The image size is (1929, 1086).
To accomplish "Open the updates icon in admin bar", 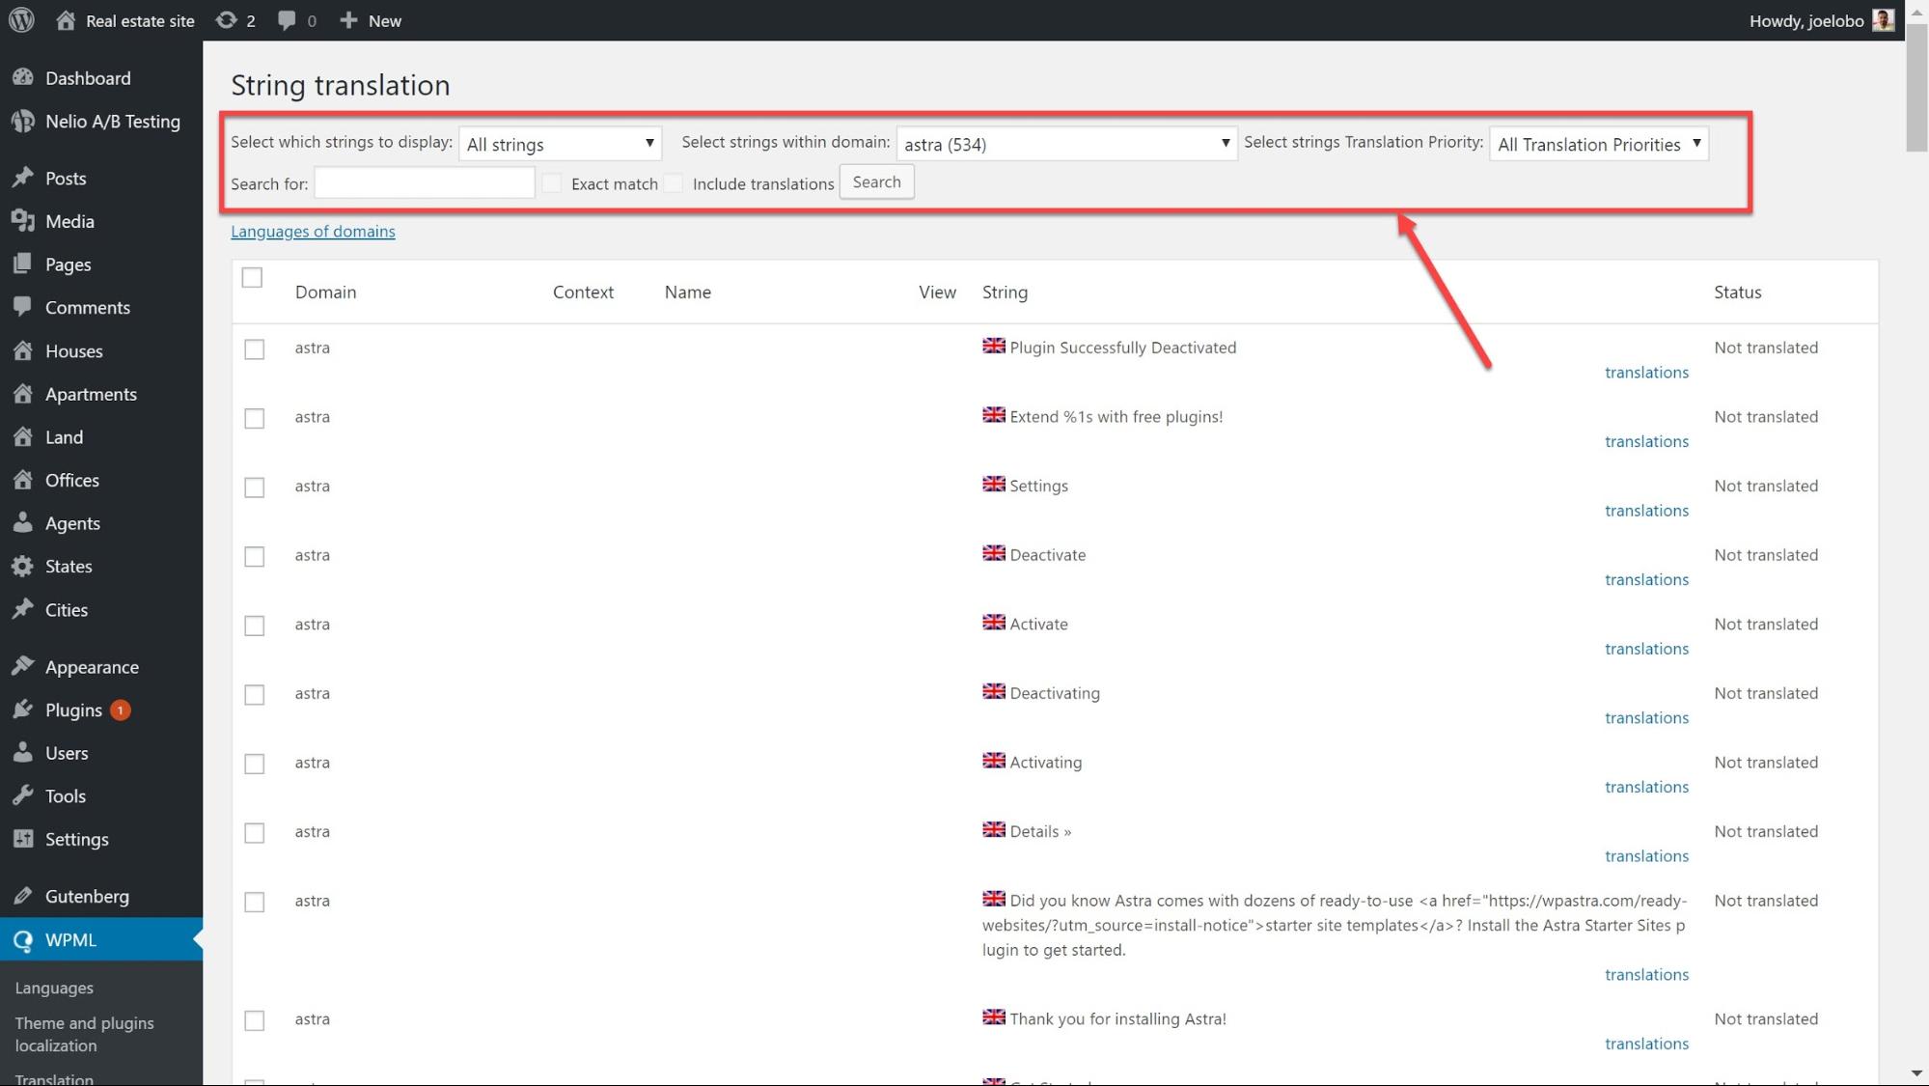I will (226, 20).
